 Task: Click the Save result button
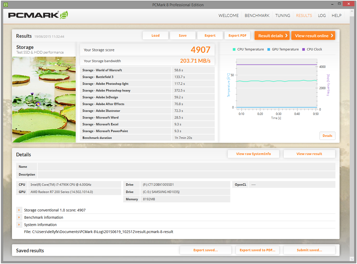click(x=183, y=36)
